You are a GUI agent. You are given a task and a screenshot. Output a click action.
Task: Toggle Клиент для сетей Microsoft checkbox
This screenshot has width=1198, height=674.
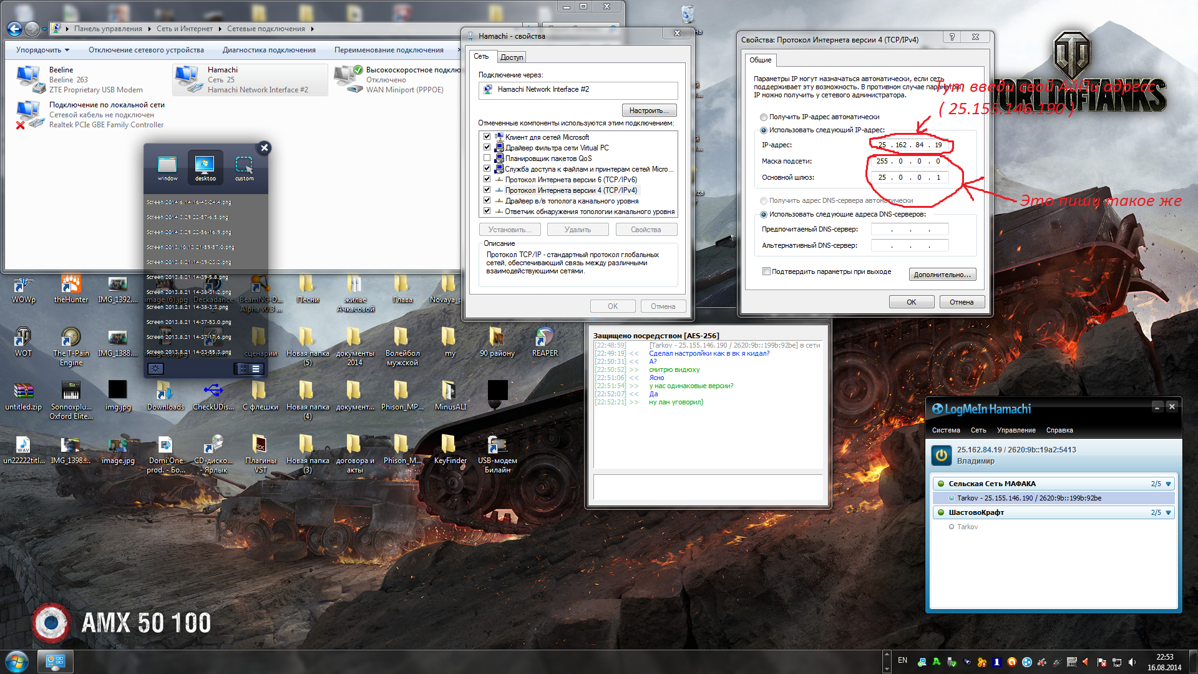(487, 137)
